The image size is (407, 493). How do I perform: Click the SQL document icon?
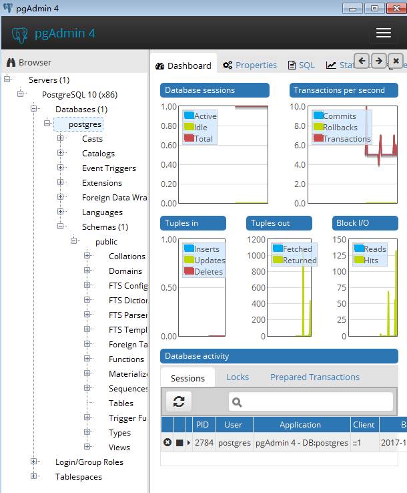(x=292, y=65)
